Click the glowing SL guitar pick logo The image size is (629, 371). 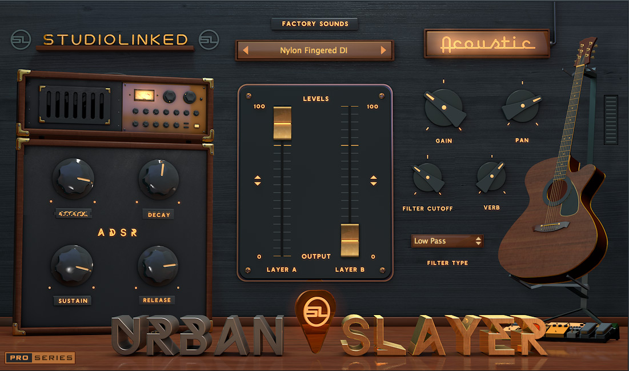[314, 314]
